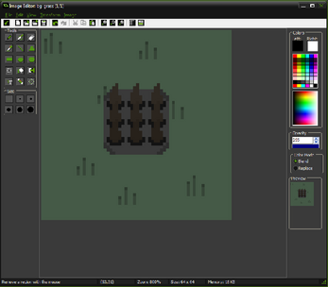Click the blue opacity bar

(305, 146)
